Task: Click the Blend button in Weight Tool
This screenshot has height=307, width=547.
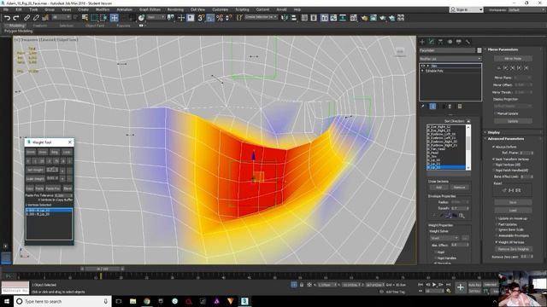Action: (68, 188)
